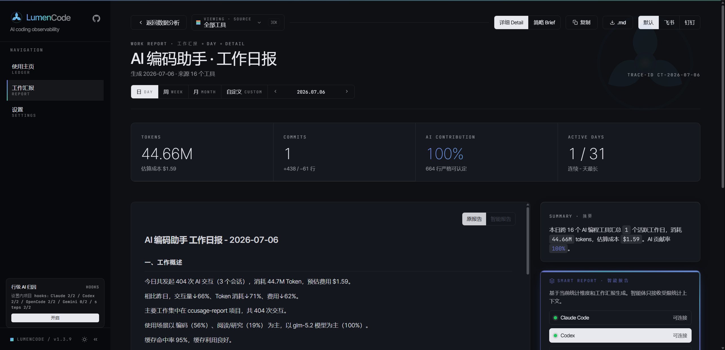Click 开启 to enable hooks
The width and height of the screenshot is (725, 350).
tap(55, 318)
